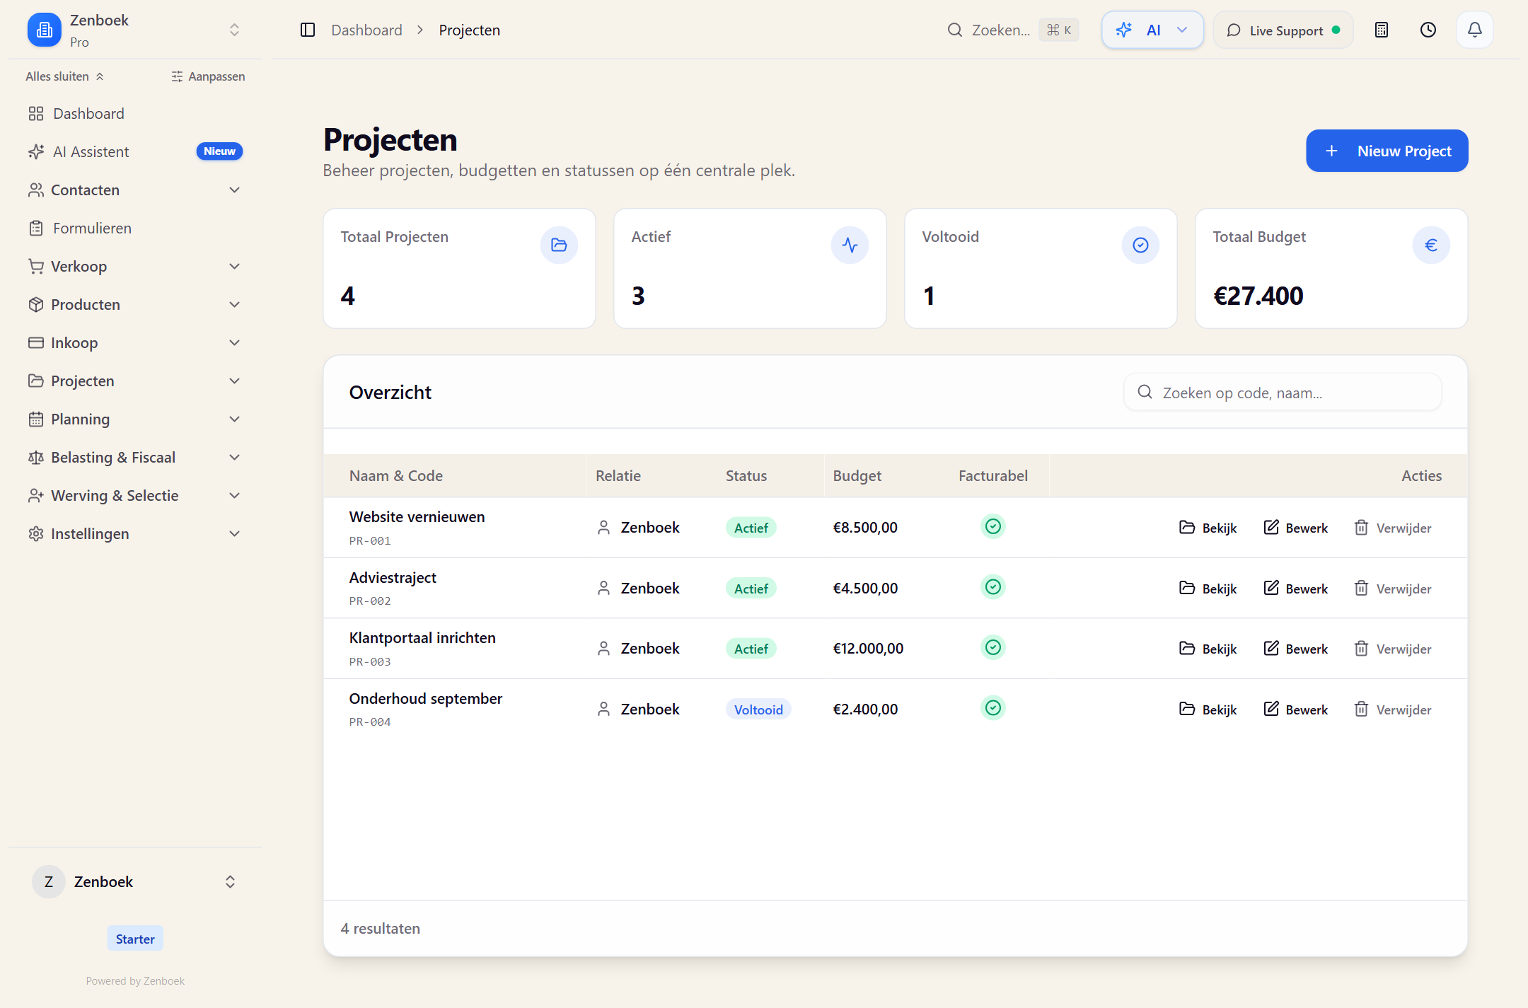1528x1008 pixels.
Task: Open the notifications bell
Action: [1475, 30]
